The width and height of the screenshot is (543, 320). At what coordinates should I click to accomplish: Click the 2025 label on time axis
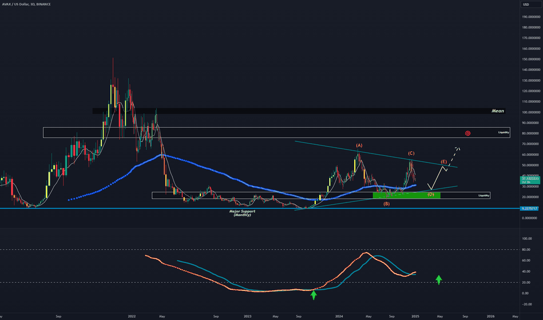pos(415,316)
